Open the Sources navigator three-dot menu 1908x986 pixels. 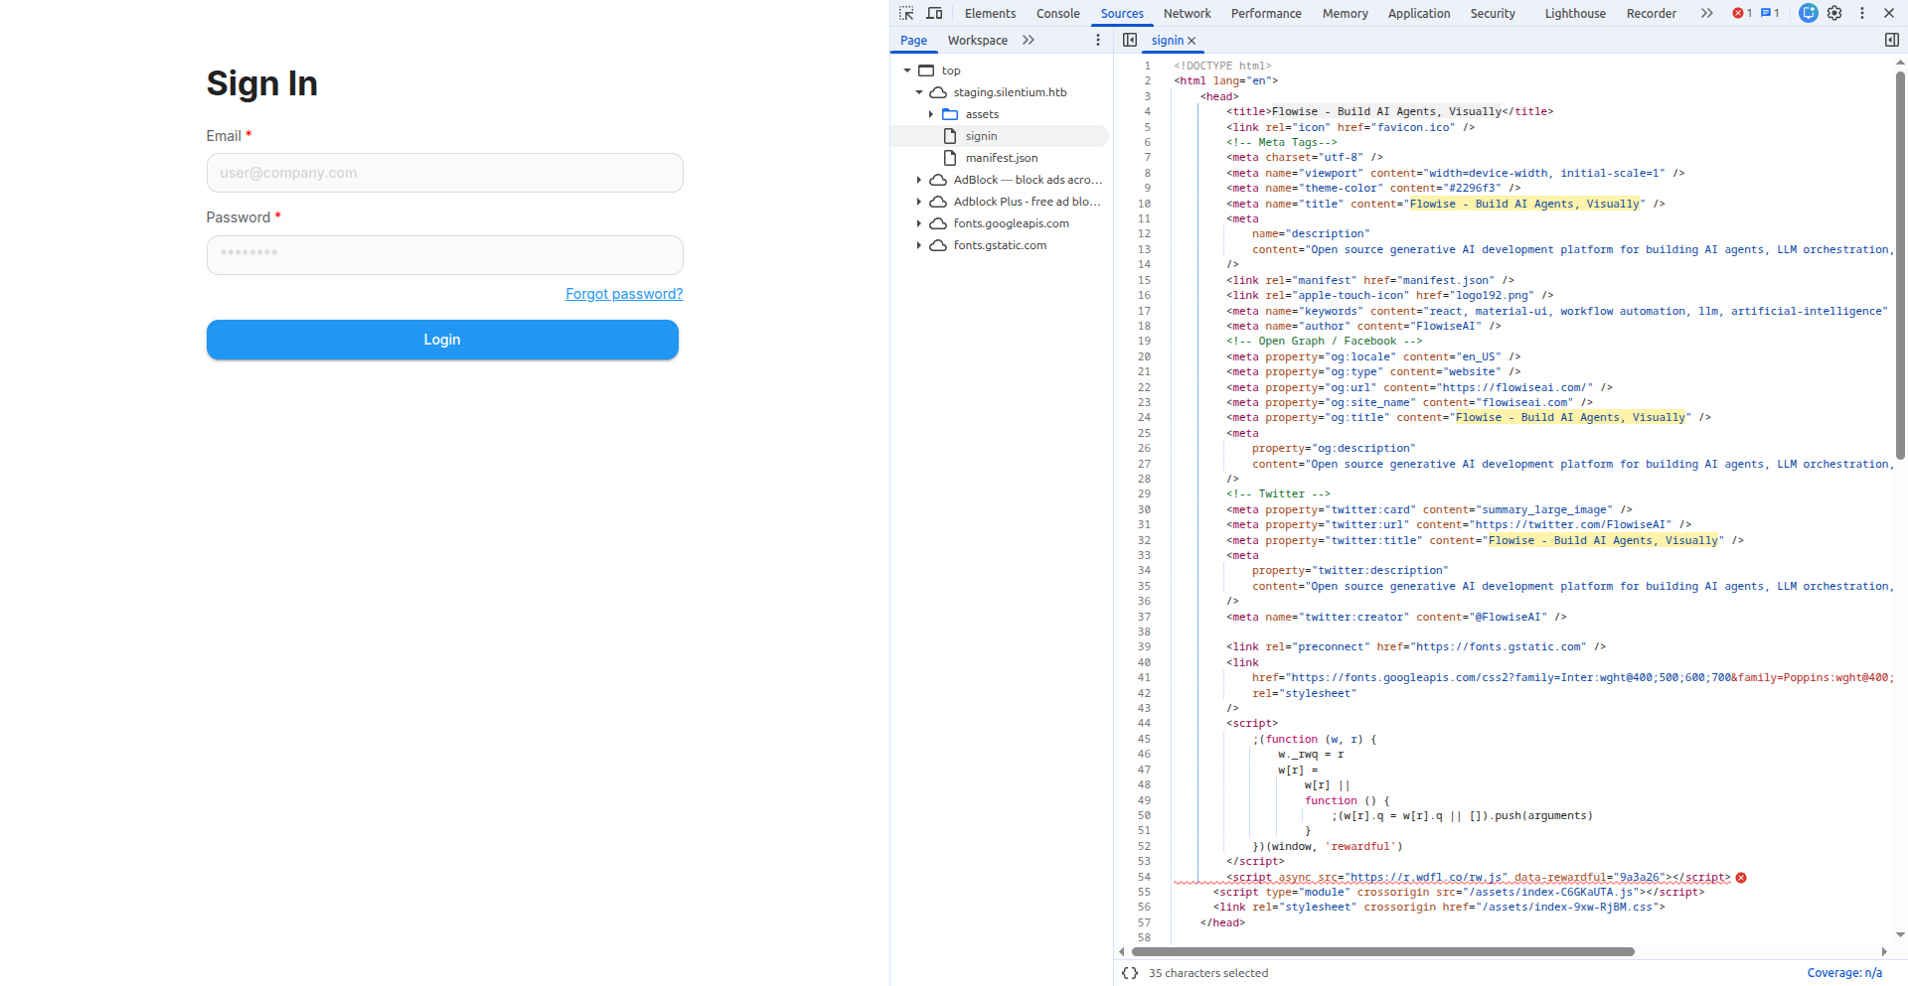click(1098, 40)
